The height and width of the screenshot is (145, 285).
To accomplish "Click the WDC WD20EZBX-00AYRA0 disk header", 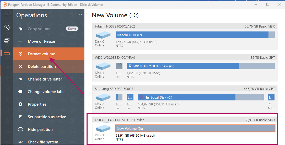I will 185,58.
